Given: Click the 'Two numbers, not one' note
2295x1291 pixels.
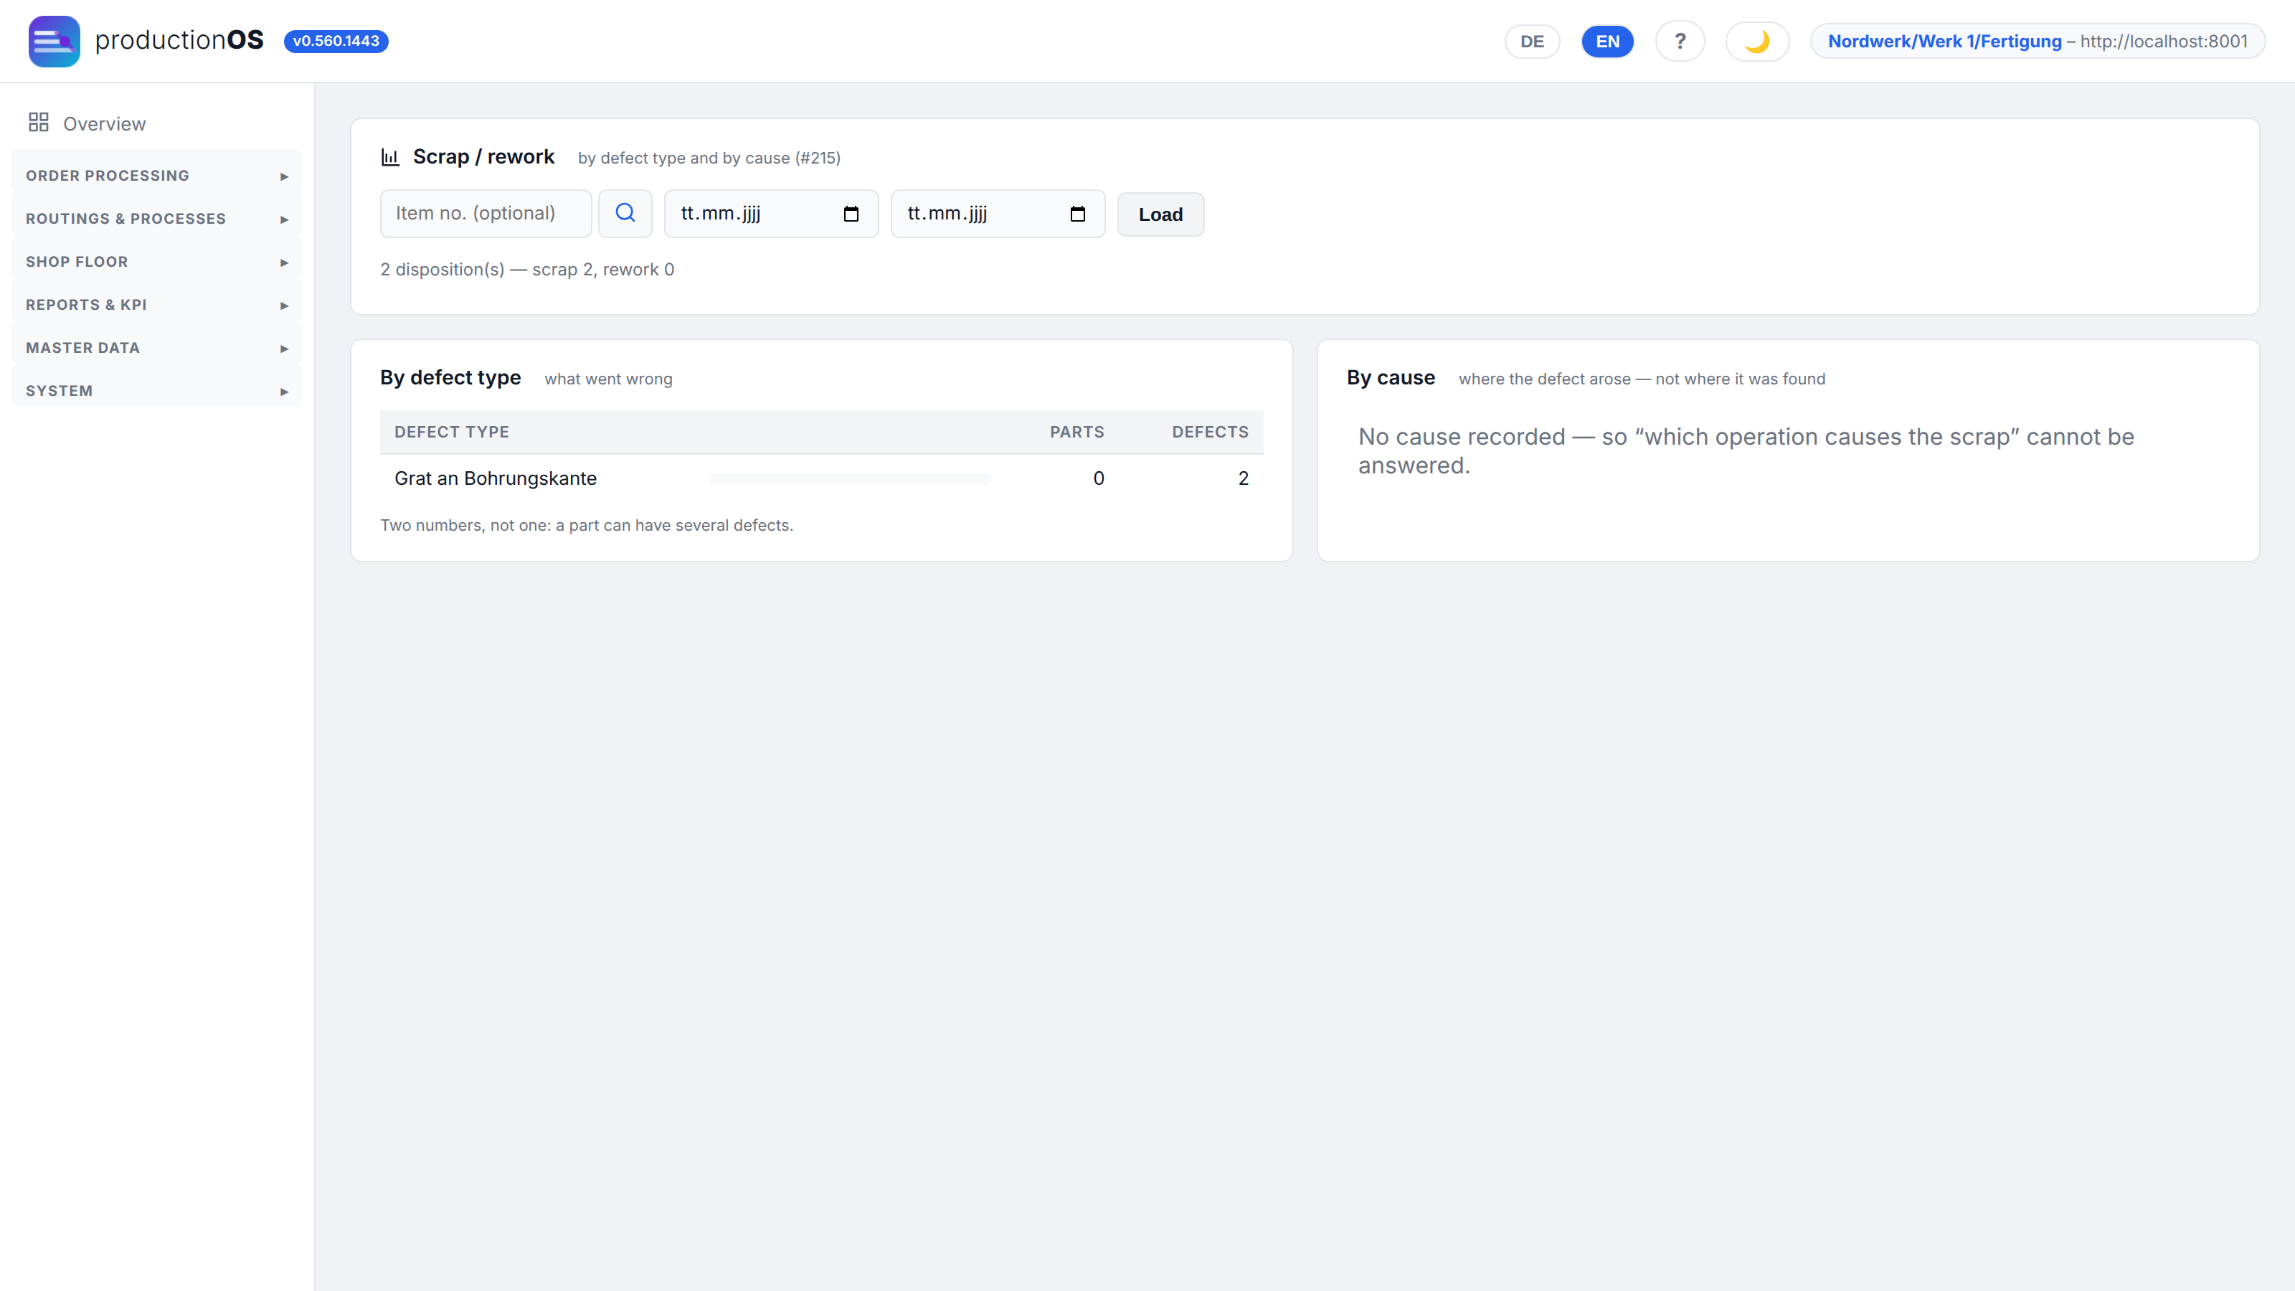Looking at the screenshot, I should [586, 526].
